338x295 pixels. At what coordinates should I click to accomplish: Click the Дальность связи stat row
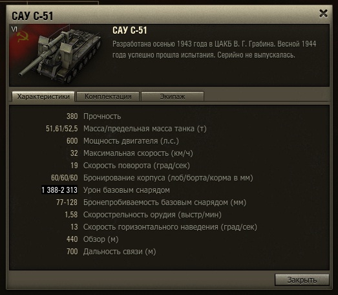pyautogui.click(x=111, y=252)
